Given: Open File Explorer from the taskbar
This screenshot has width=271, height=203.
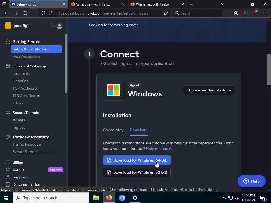Looking at the screenshot, I should click(96, 198).
